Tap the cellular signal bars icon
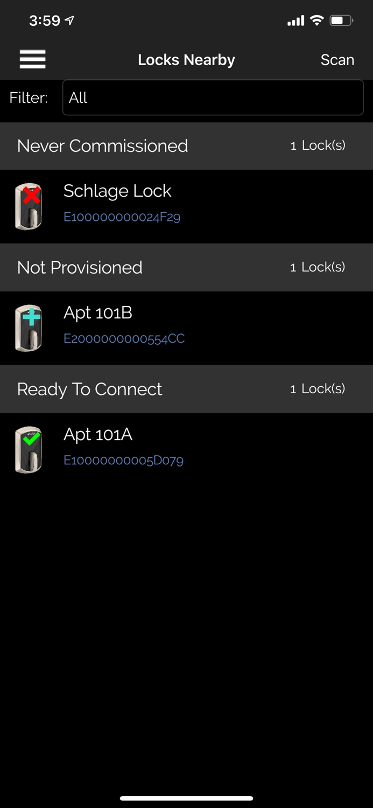The image size is (373, 808). click(295, 21)
